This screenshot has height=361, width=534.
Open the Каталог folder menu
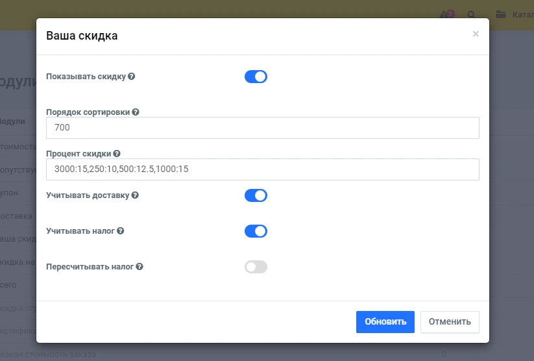[x=514, y=14]
